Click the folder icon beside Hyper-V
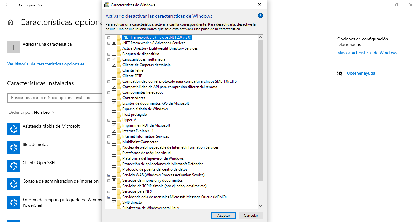 click(118, 120)
